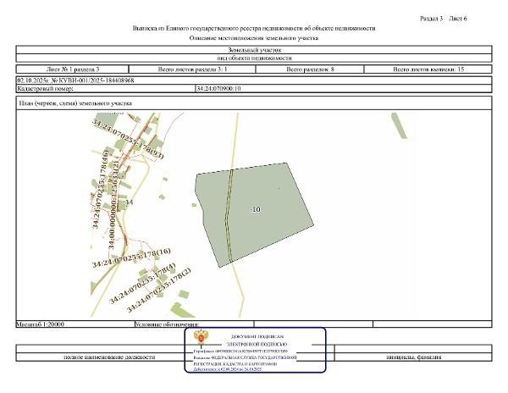Click the vertical label 34:00:000000:123633(2) on map

click(114, 204)
